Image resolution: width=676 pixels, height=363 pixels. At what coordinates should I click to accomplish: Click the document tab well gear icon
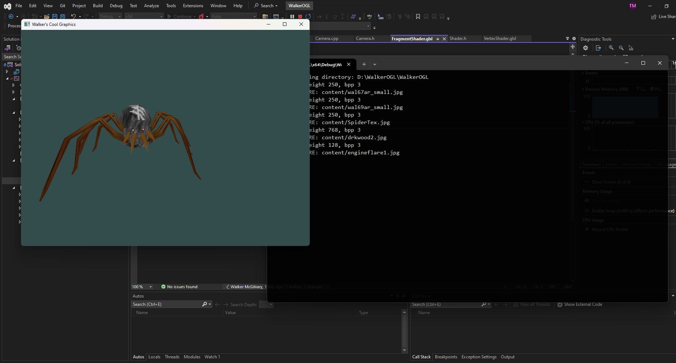[x=574, y=38]
